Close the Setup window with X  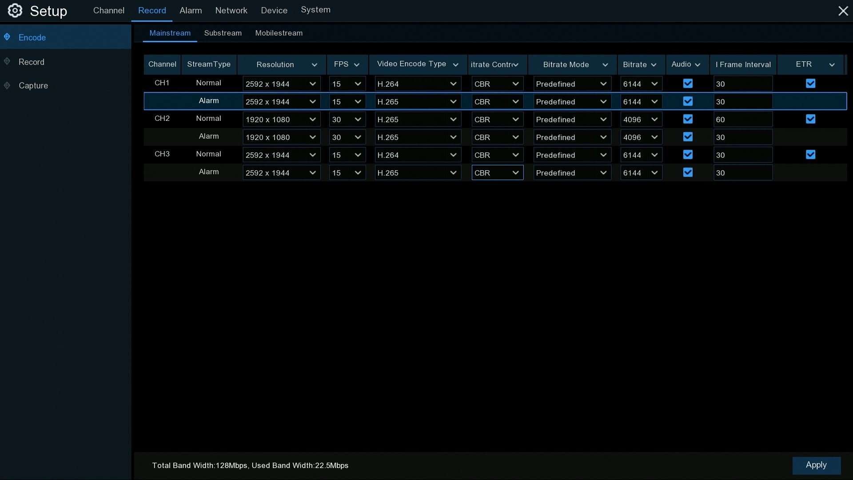843,11
